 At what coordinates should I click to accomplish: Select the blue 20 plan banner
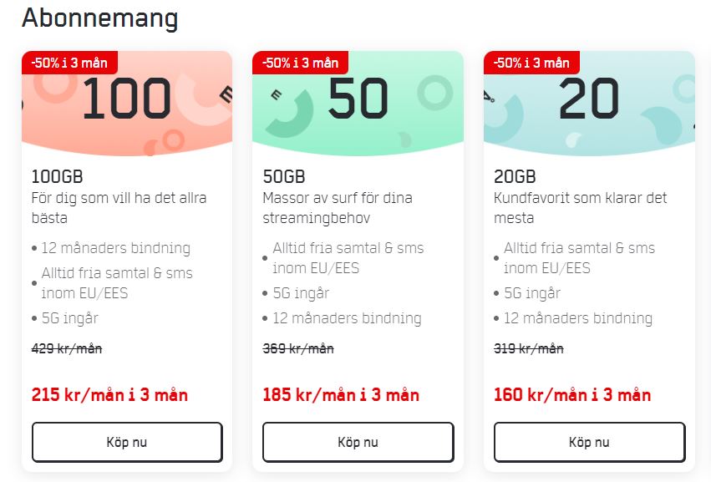click(590, 104)
